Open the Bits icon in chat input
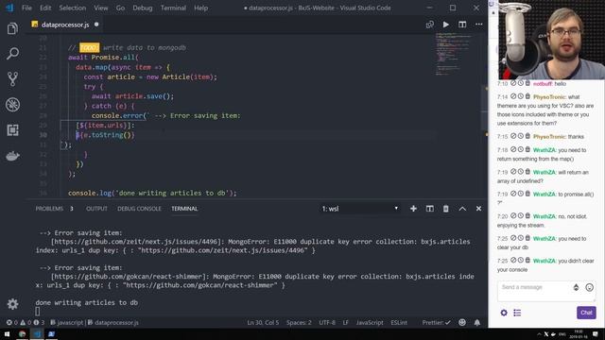The width and height of the screenshot is (605, 340). [x=576, y=287]
